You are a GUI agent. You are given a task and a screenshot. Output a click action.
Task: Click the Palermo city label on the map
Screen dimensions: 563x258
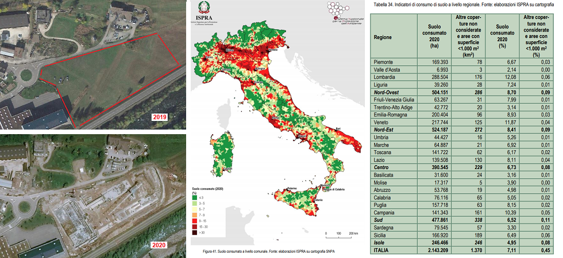pyautogui.click(x=291, y=189)
